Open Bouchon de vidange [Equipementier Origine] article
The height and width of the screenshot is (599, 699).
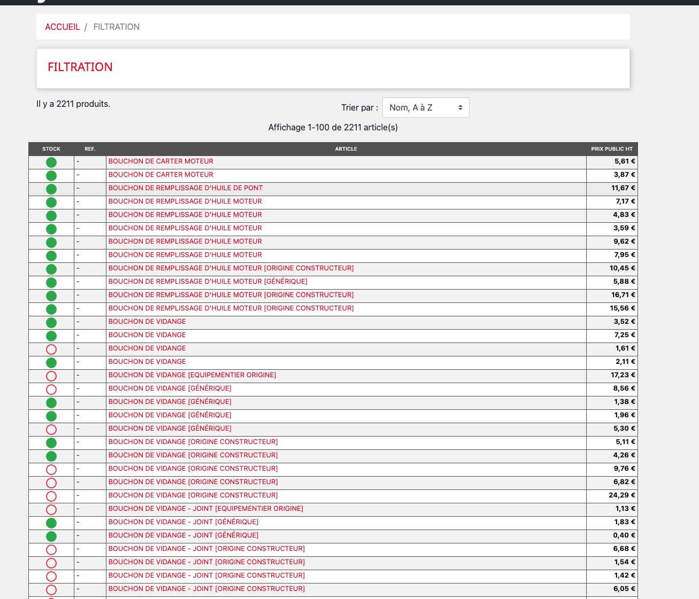coord(192,375)
